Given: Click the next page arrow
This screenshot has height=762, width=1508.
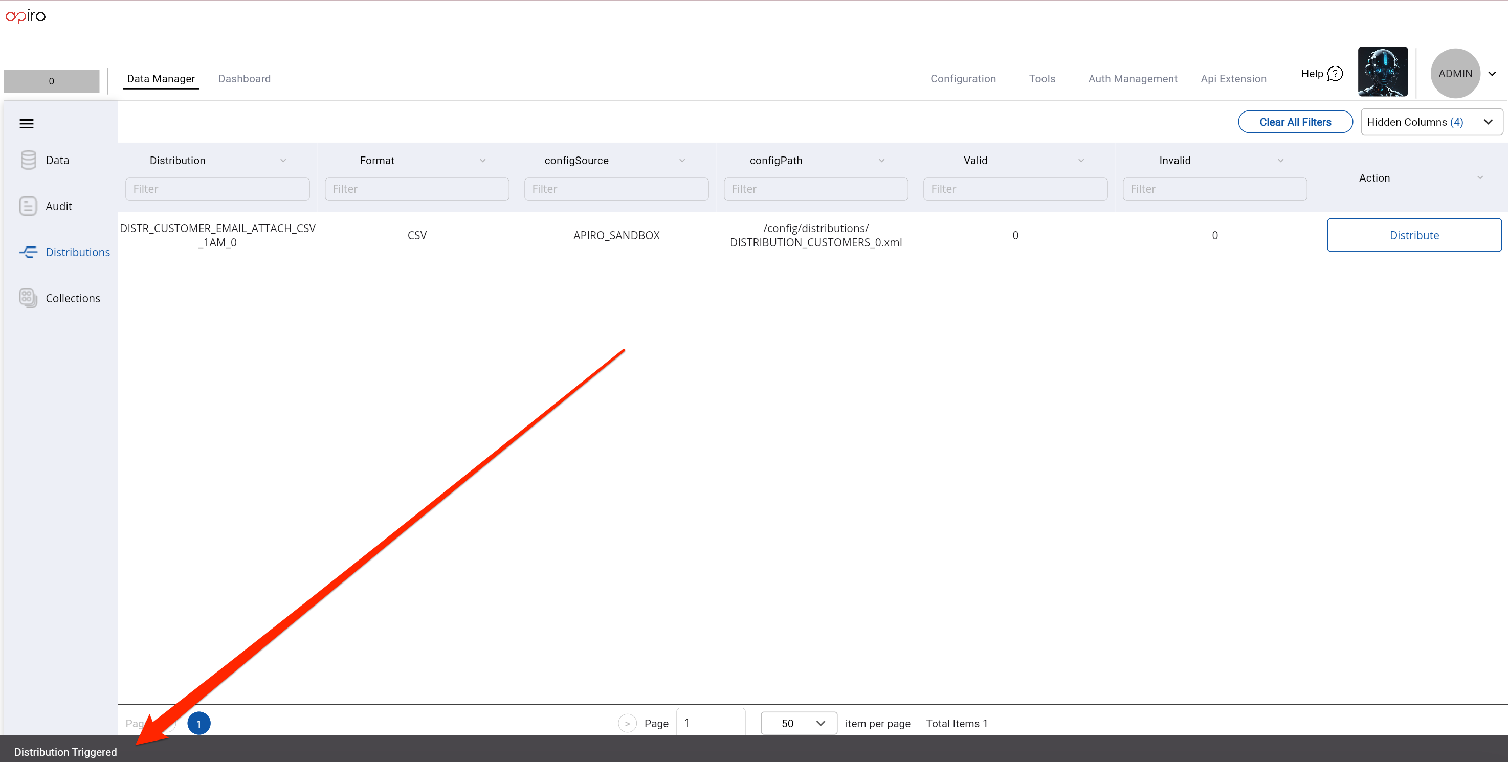Looking at the screenshot, I should click(627, 723).
